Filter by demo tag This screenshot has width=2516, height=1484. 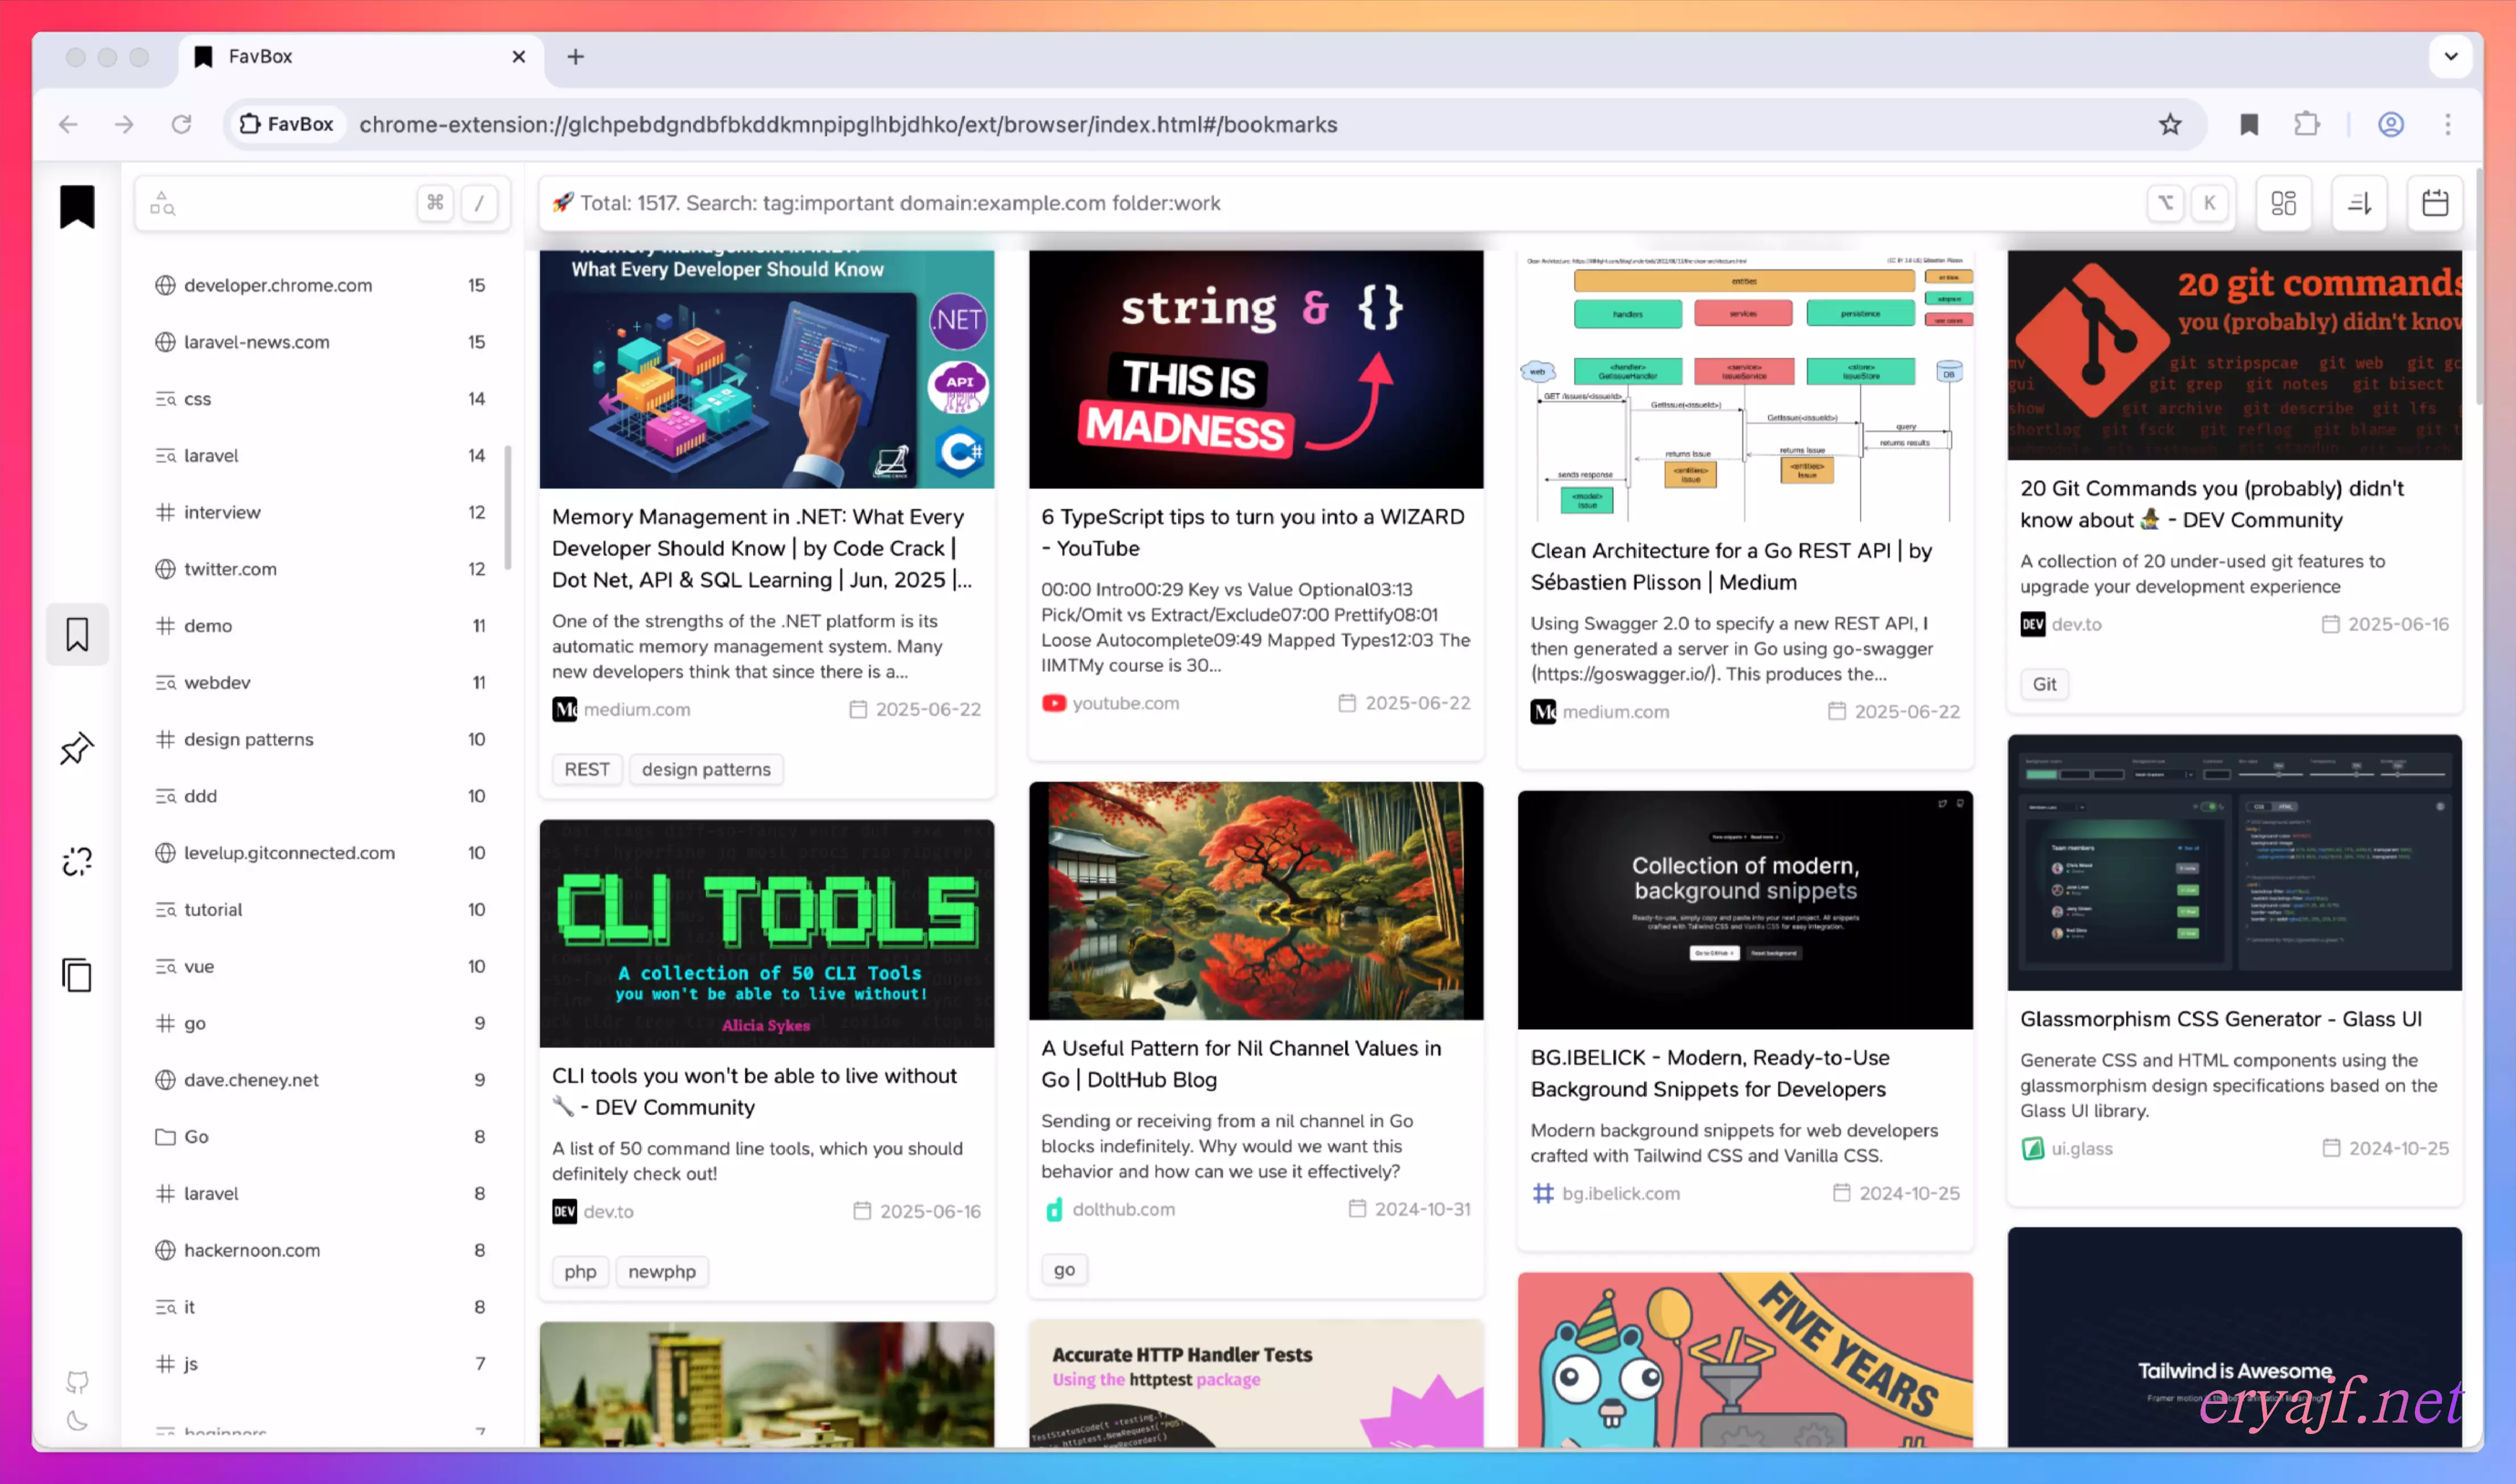tap(320, 626)
